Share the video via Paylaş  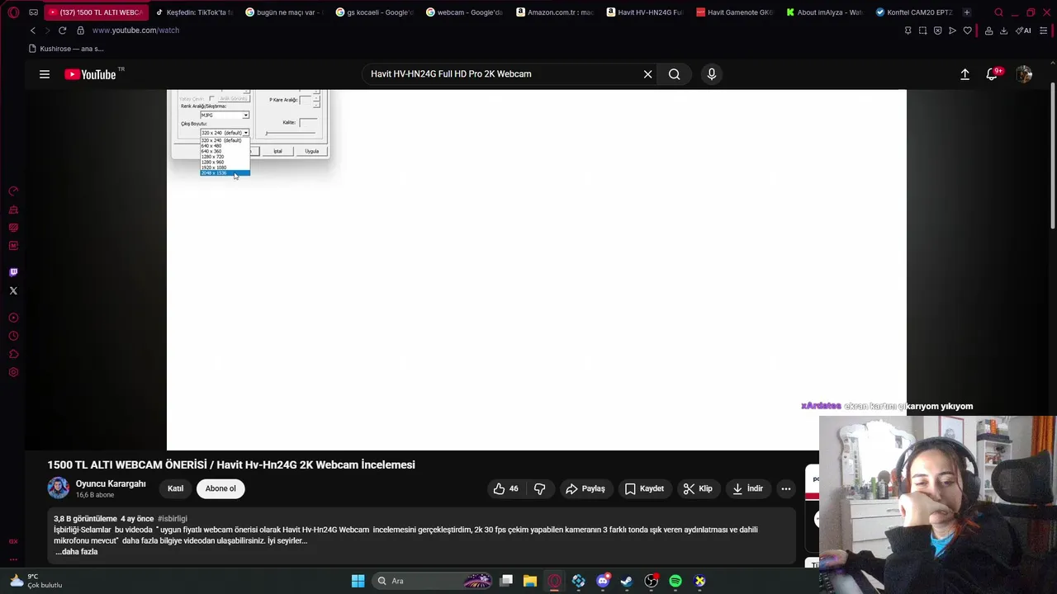coord(585,488)
